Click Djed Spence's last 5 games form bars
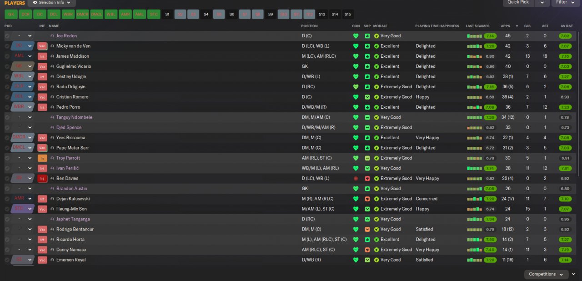 (474, 127)
